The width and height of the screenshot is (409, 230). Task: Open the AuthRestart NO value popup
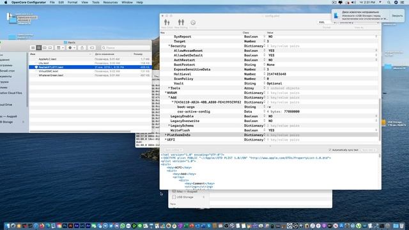pos(376,60)
